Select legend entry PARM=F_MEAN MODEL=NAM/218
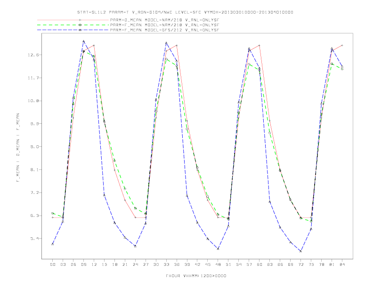373x288 pixels. pos(164,25)
